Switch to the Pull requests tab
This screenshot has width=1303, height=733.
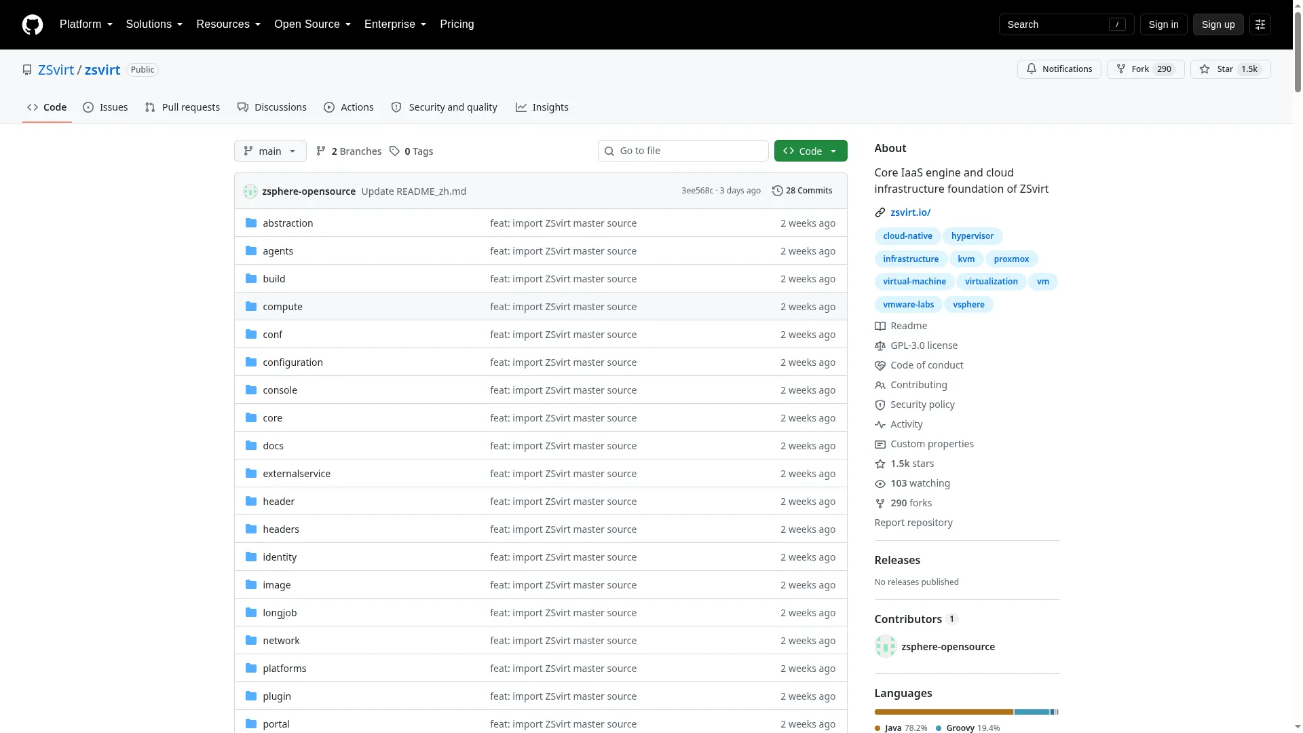(183, 107)
